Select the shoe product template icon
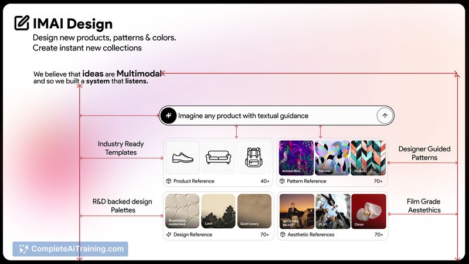The height and width of the screenshot is (264, 469). [x=182, y=157]
